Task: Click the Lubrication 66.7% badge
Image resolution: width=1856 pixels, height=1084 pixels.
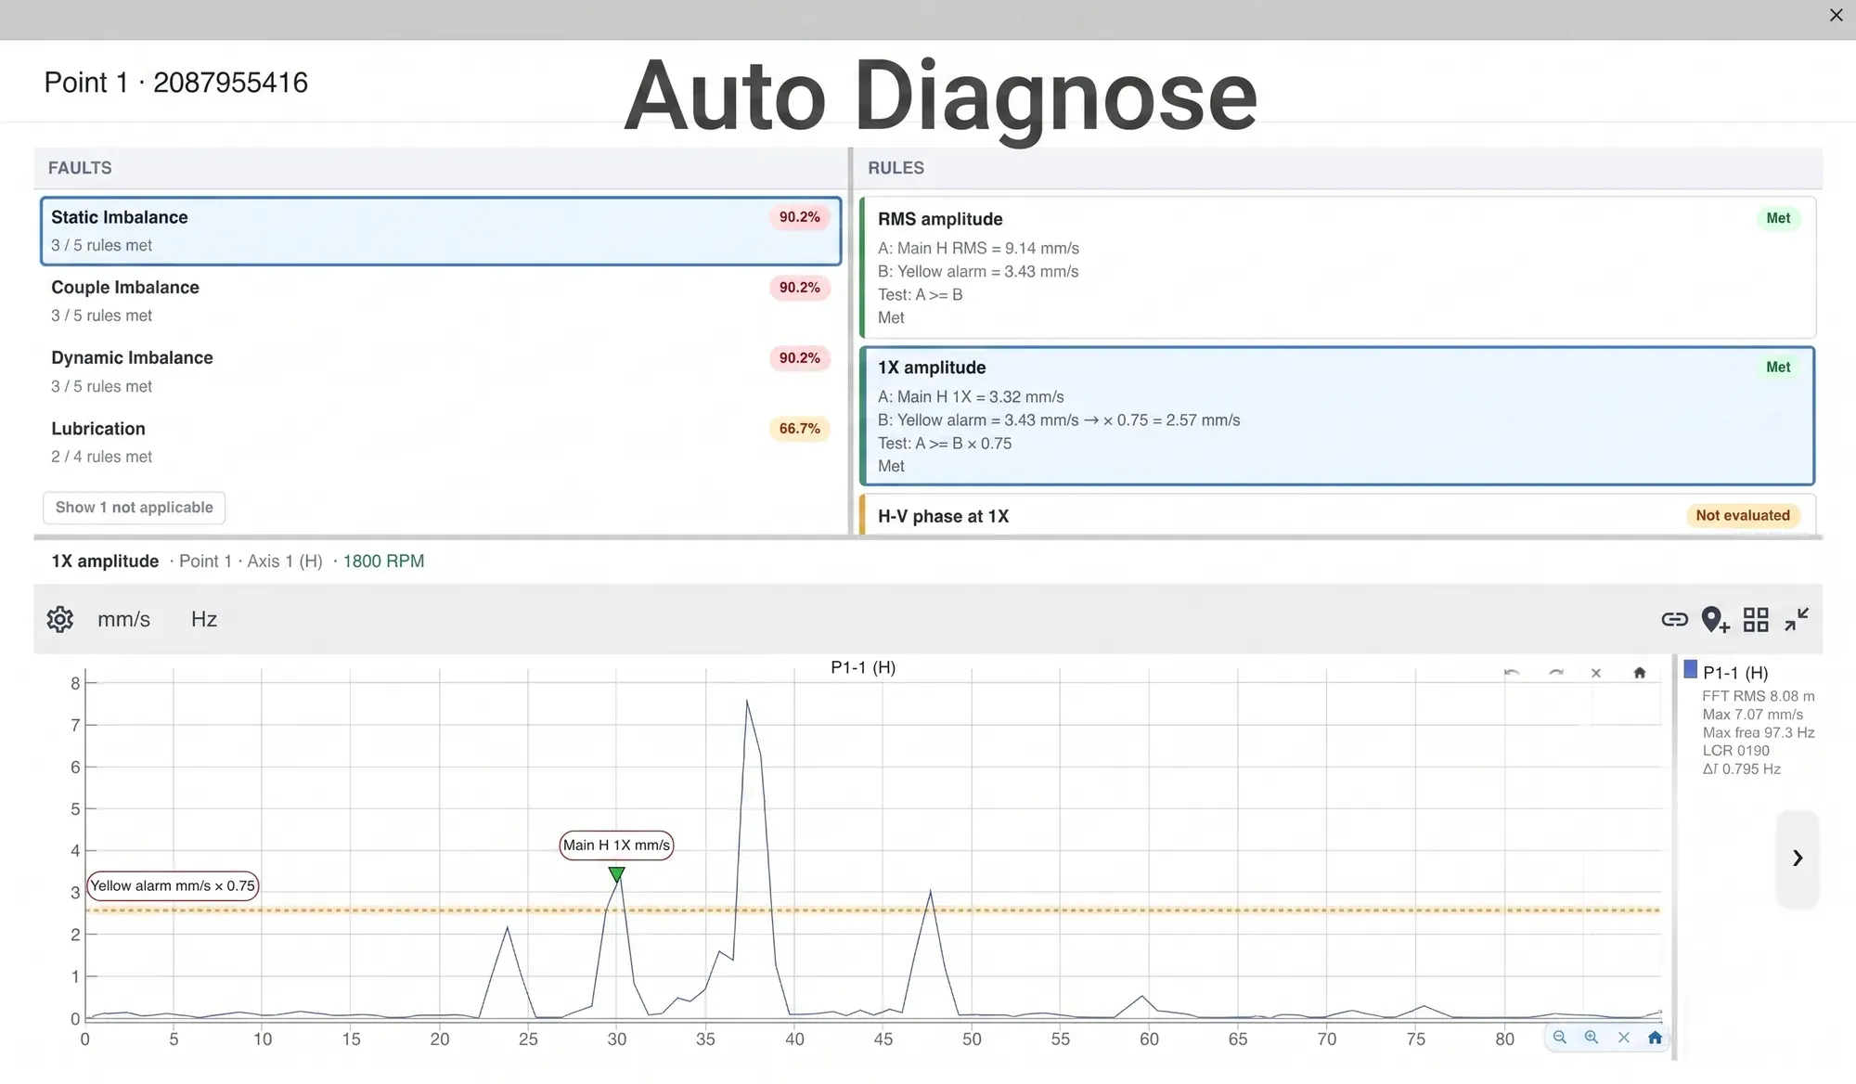Action: pyautogui.click(x=799, y=429)
